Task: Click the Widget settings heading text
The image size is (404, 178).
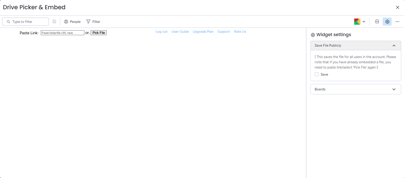Action: point(334,35)
